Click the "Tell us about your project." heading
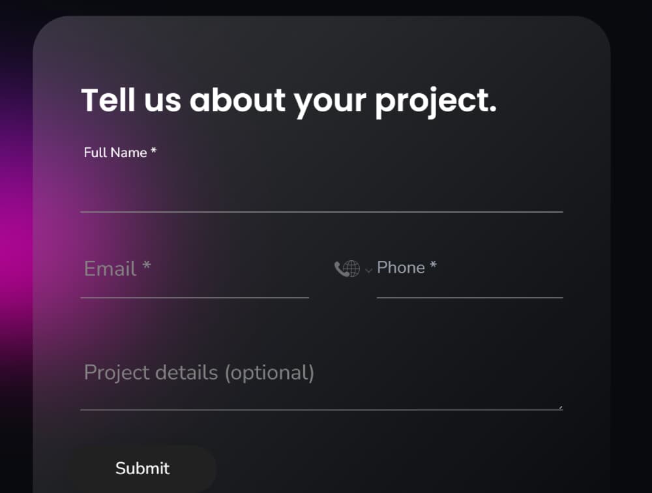Viewport: 652px width, 493px height. [x=289, y=101]
